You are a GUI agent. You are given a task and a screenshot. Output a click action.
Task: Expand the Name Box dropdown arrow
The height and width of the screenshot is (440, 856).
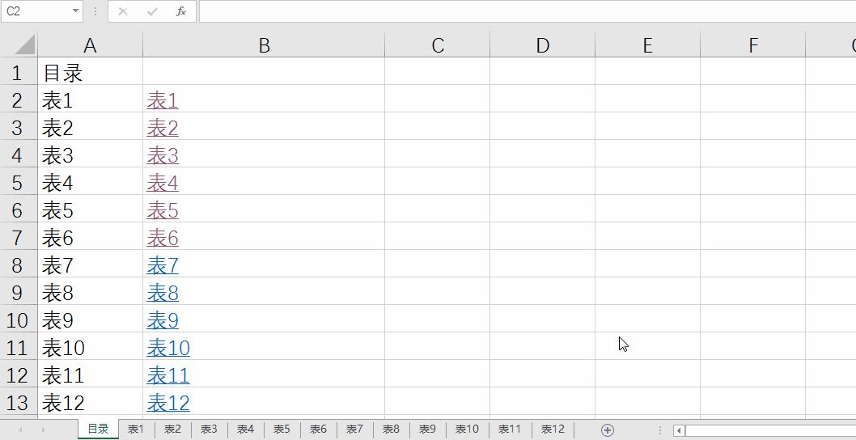coord(75,11)
